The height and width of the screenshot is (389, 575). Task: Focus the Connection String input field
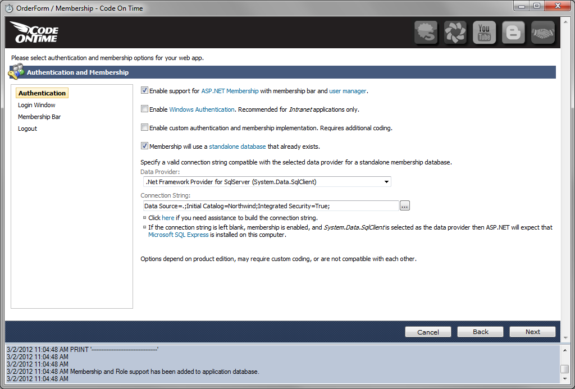tap(271, 205)
